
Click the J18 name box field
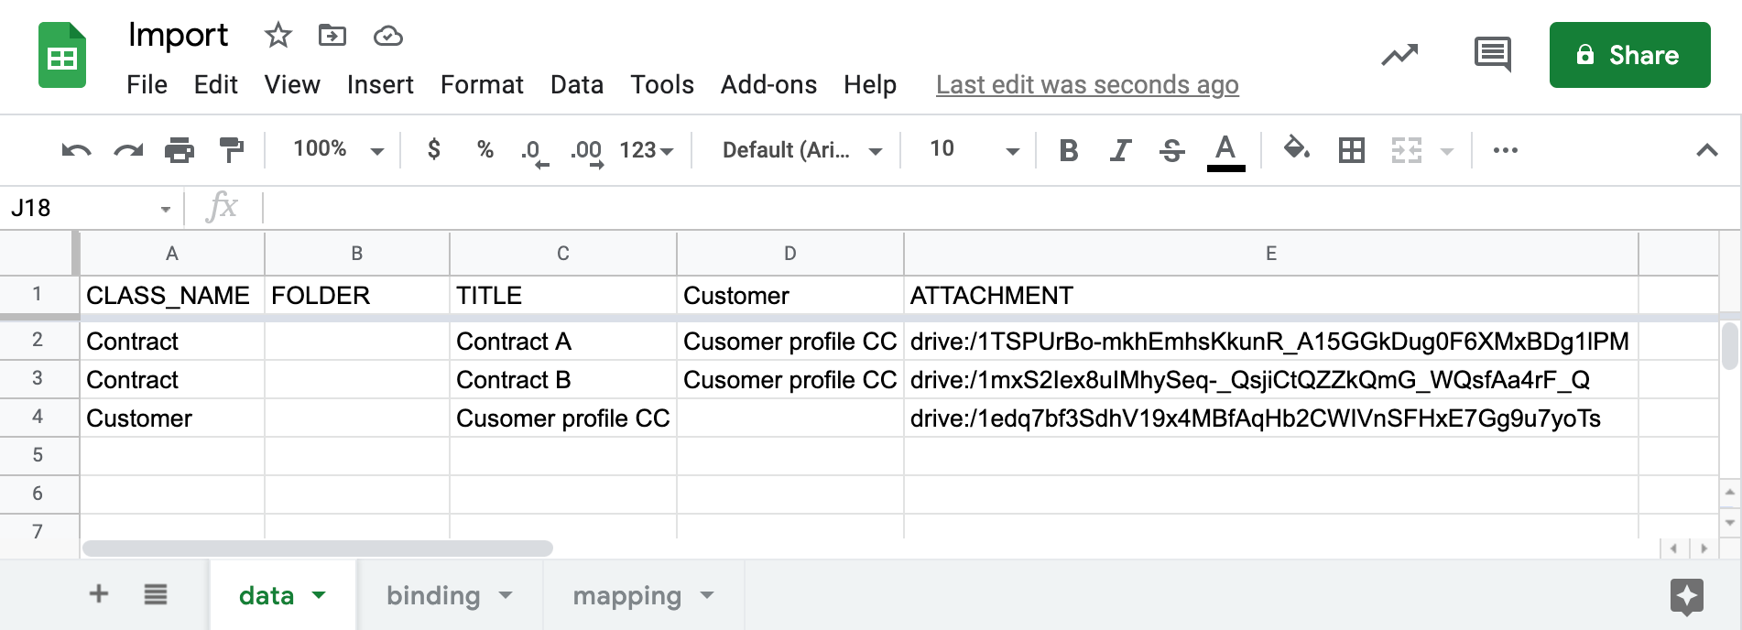coord(82,209)
